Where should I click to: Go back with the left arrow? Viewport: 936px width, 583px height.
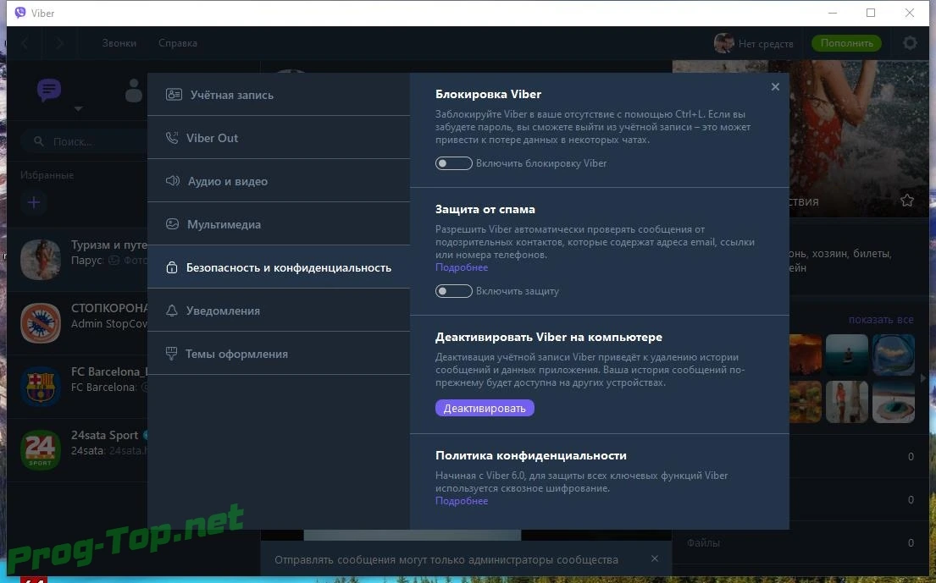pyautogui.click(x=25, y=43)
